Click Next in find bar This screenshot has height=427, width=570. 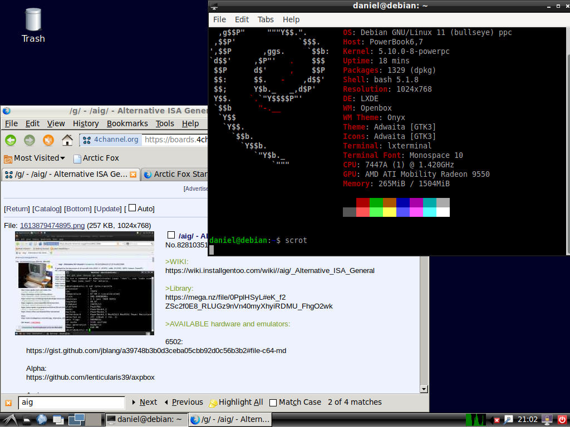[145, 403]
